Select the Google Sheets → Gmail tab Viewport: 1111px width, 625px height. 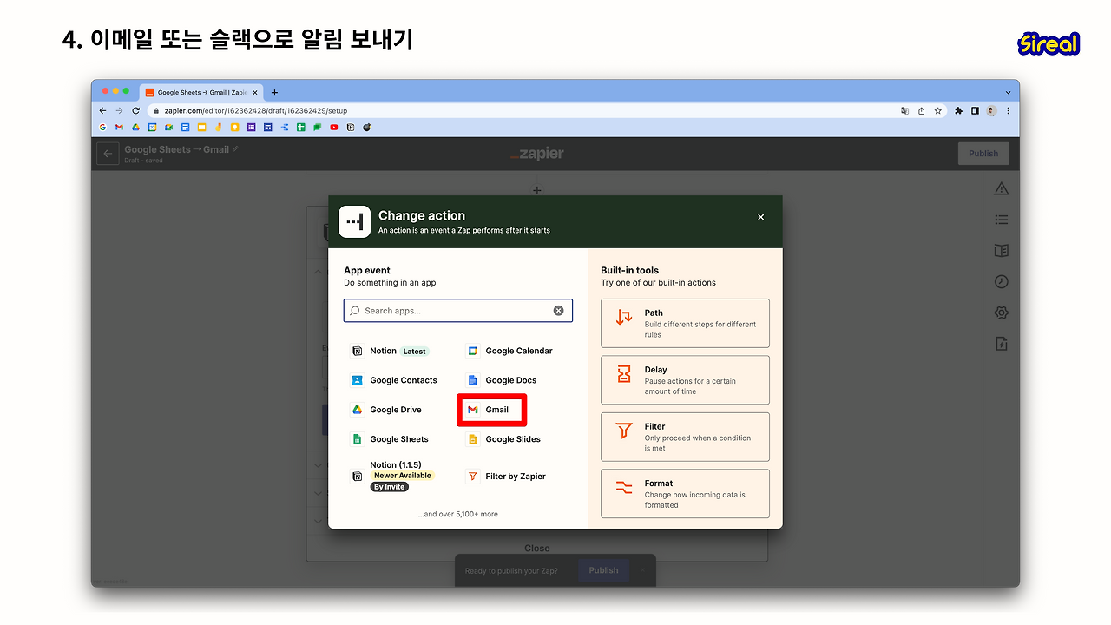pyautogui.click(x=201, y=93)
